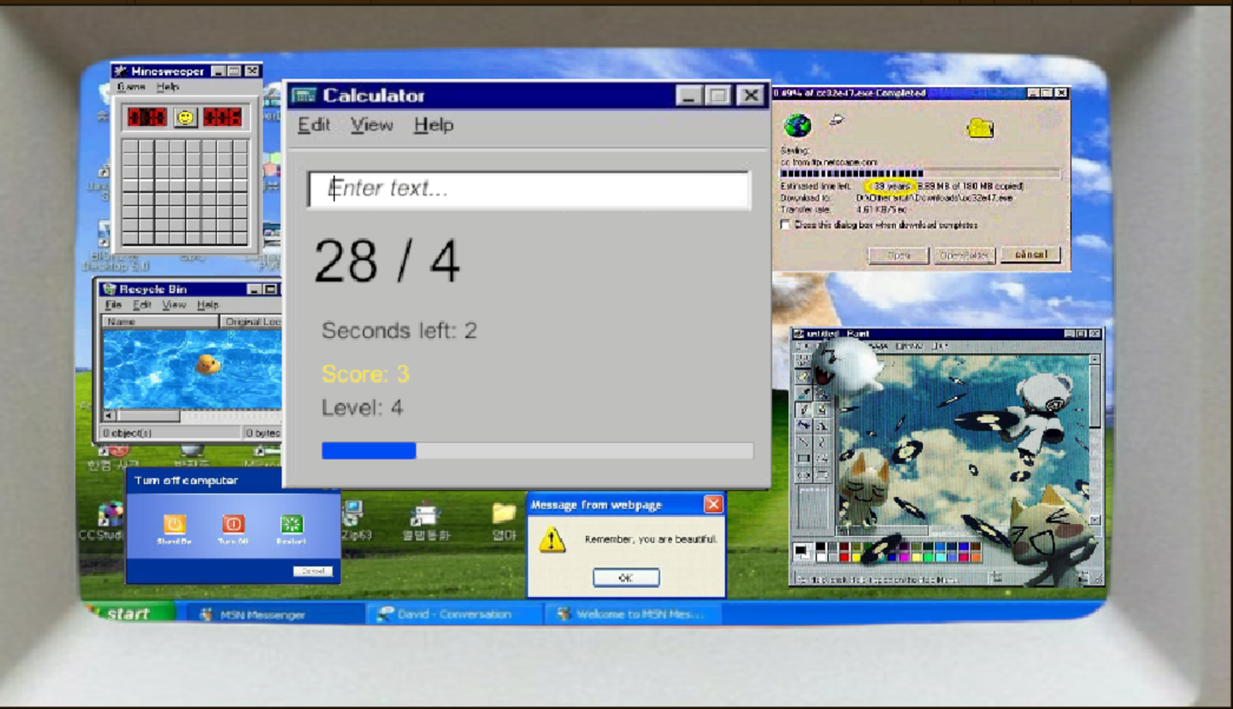1233x709 pixels.
Task: Cancel the file download
Action: [1030, 255]
